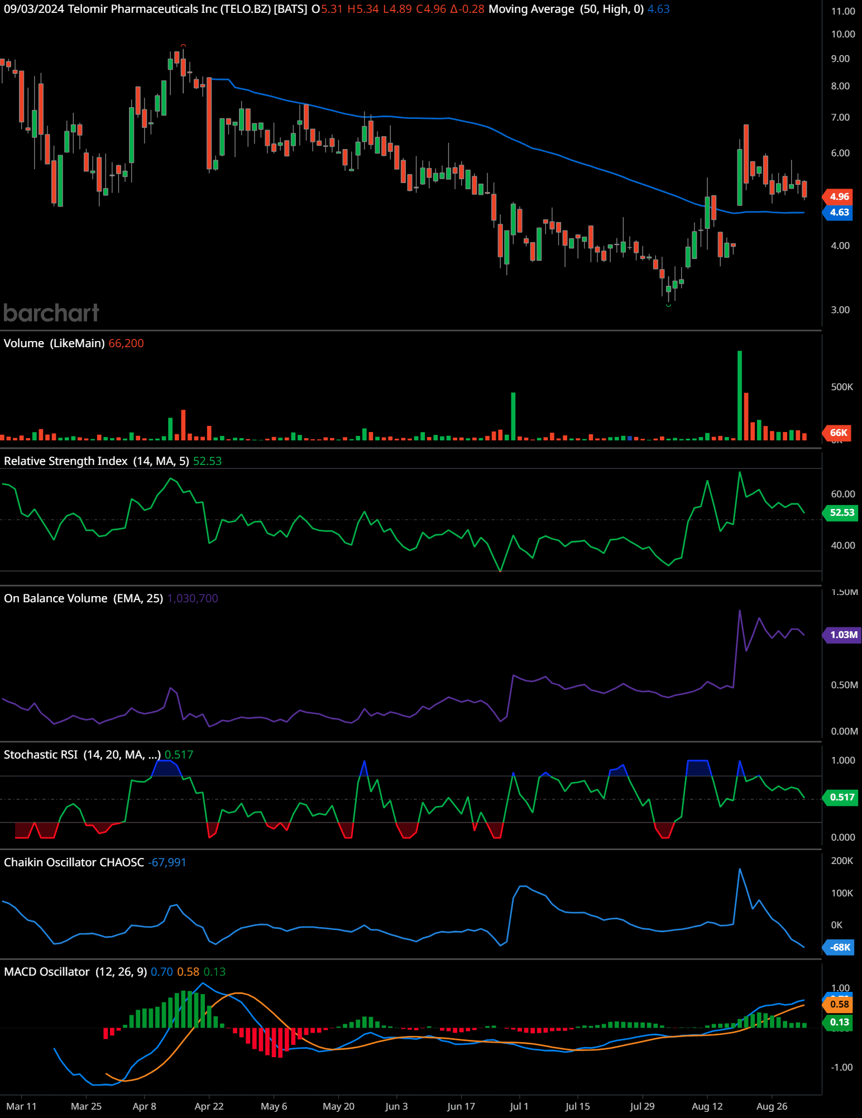This screenshot has width=862, height=1118.
Task: Click the 1.000 Stochastic RSI axis label
Action: (x=843, y=760)
